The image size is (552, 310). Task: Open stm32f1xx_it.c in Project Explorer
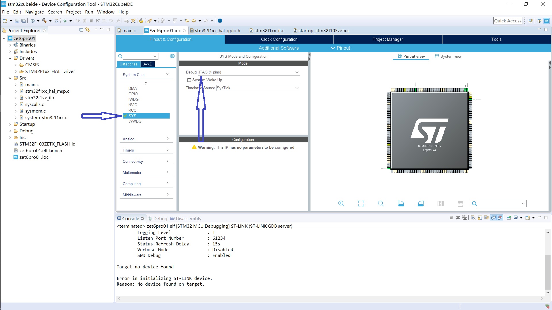pyautogui.click(x=40, y=98)
